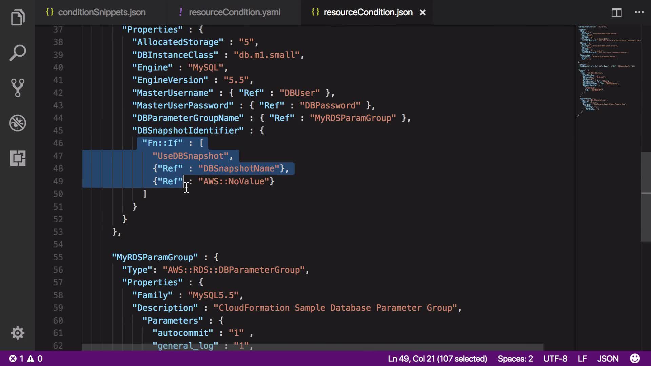
Task: Switch to the conditionSnippets.json tab
Action: 101,12
